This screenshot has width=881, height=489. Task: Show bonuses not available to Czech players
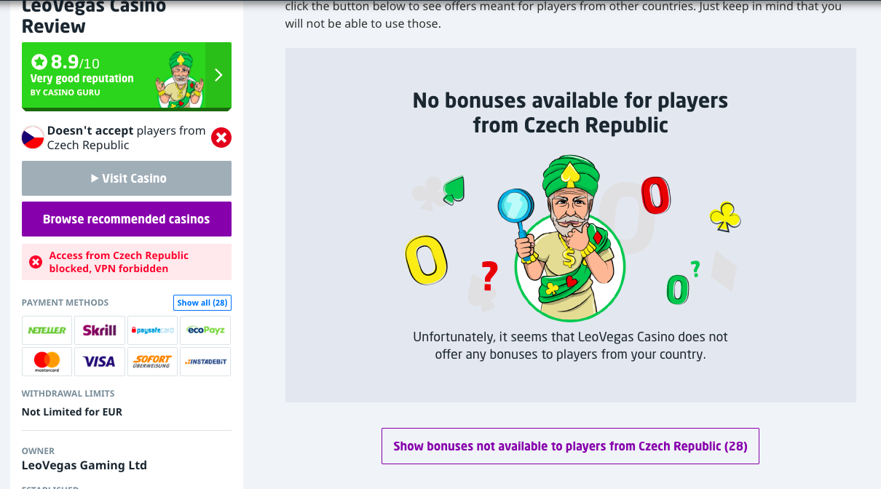(x=570, y=446)
